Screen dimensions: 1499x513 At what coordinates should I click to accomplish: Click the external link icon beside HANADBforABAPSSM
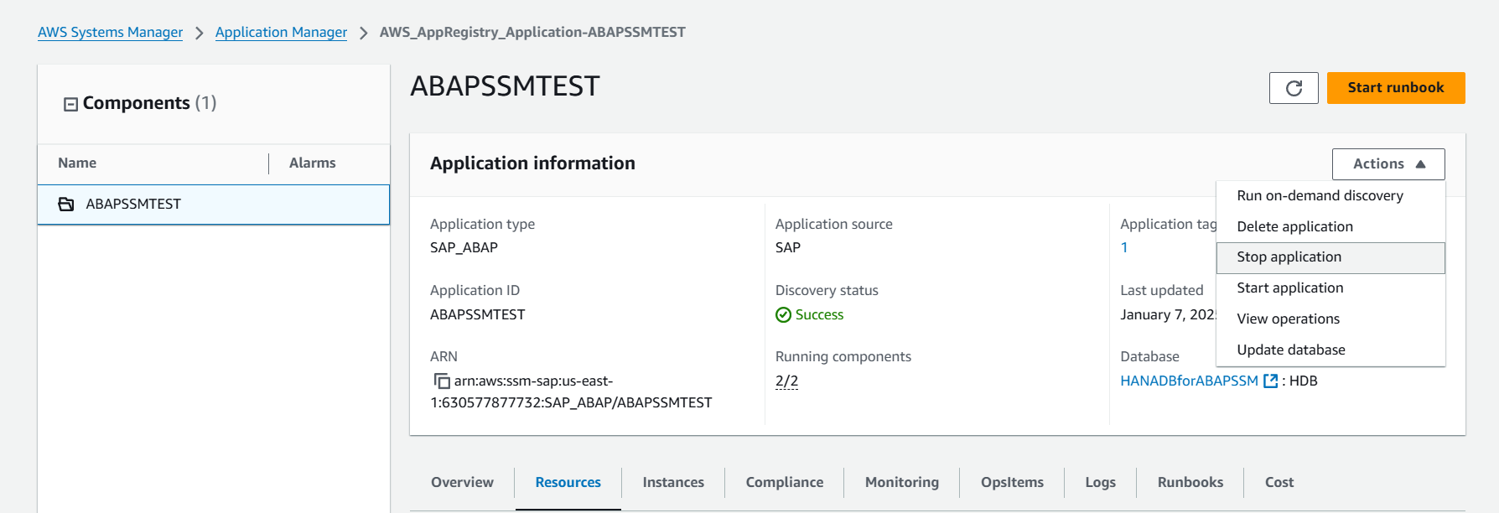(1270, 381)
